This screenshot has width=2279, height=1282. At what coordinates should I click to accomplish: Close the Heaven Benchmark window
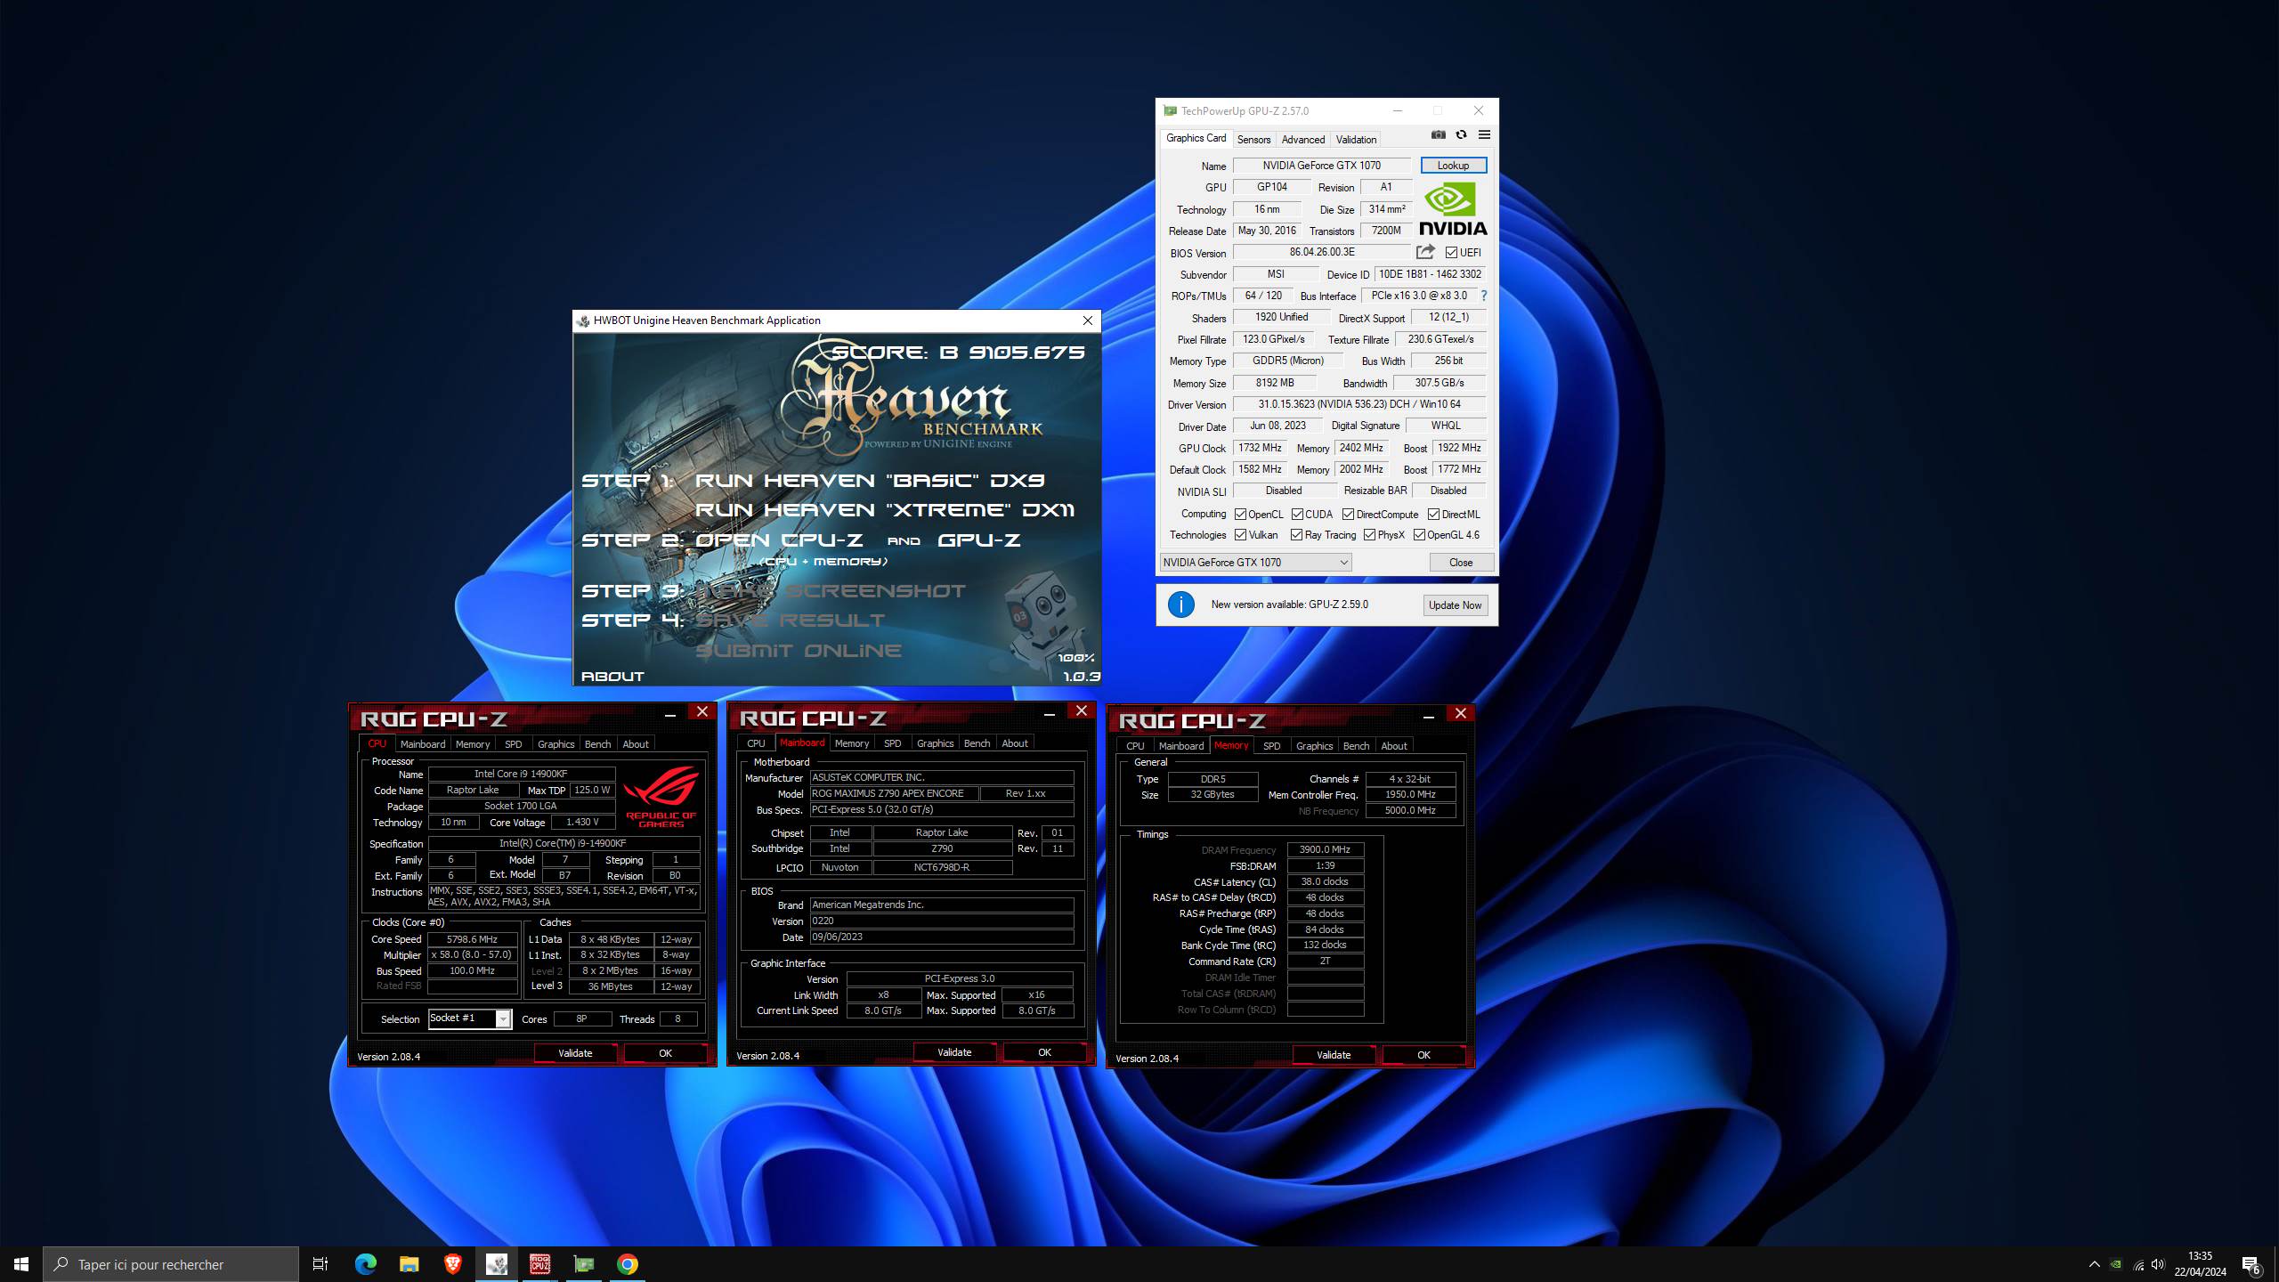[1087, 320]
